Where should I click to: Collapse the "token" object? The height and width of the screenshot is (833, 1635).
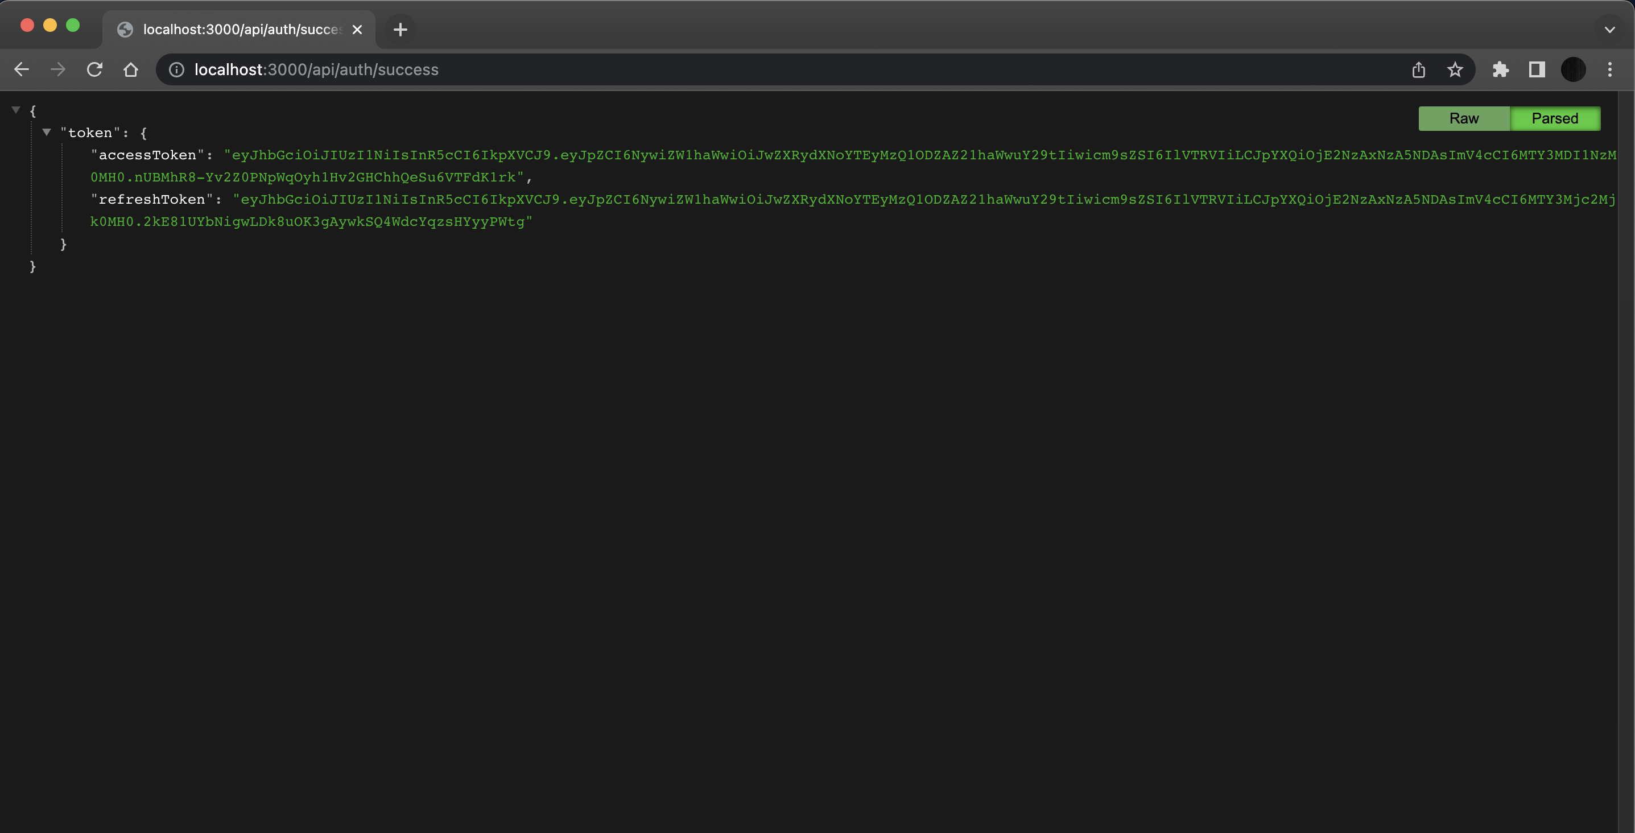46,132
